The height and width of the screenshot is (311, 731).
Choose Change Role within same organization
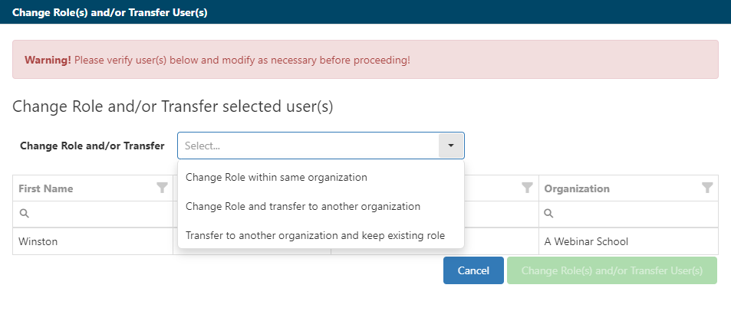[x=276, y=177]
